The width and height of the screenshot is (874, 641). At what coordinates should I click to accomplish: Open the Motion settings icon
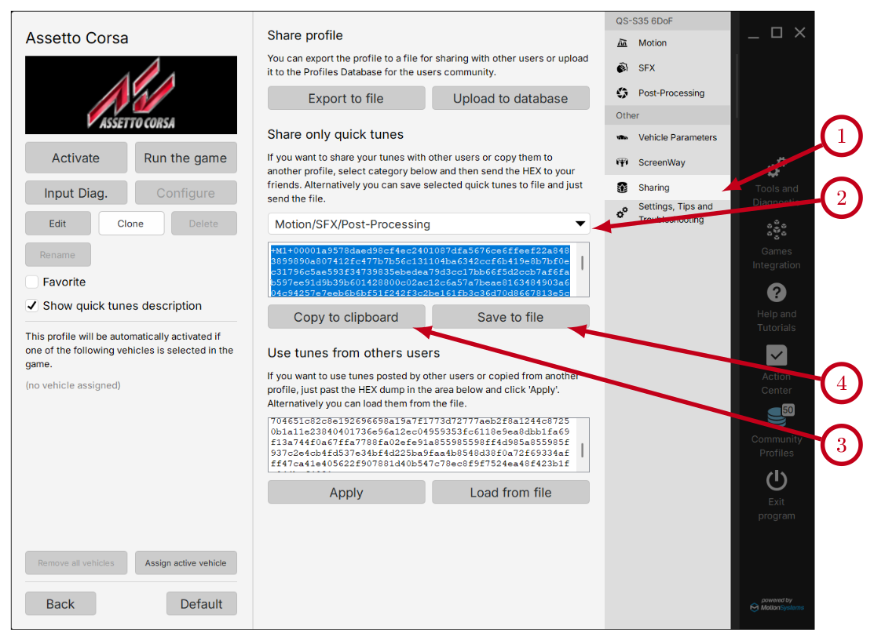tap(622, 43)
